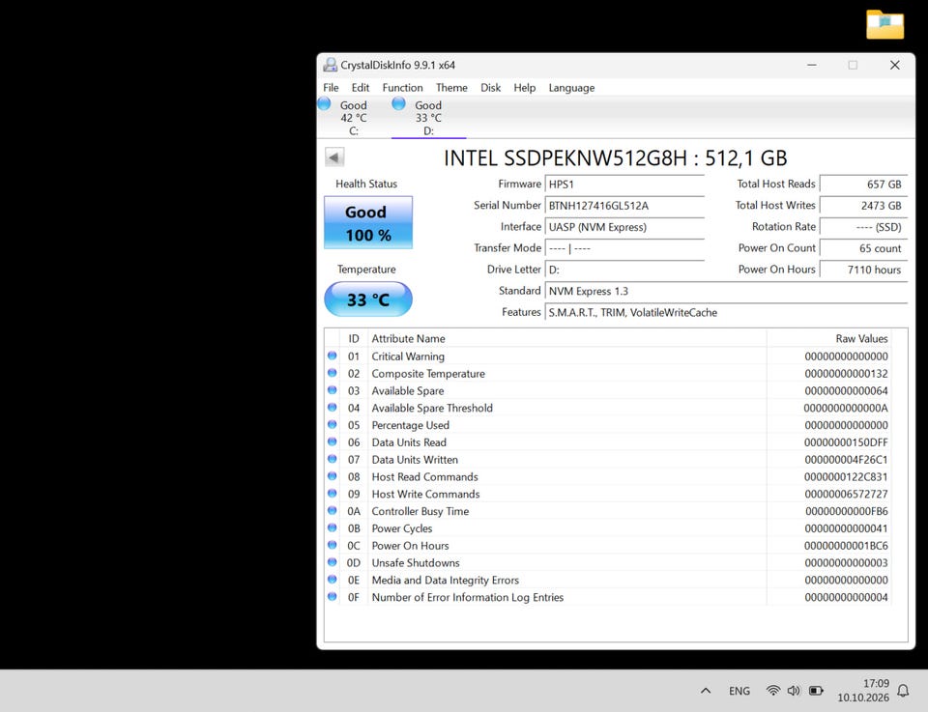Open the Language menu

click(571, 88)
